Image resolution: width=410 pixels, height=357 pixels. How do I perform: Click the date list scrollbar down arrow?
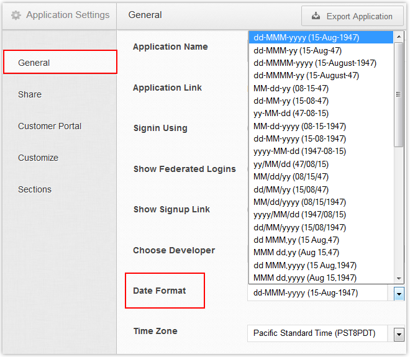tap(399, 278)
